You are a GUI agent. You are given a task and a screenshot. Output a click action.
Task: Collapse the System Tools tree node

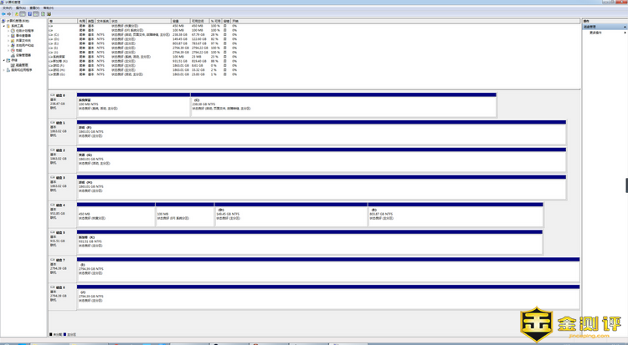tap(5, 26)
